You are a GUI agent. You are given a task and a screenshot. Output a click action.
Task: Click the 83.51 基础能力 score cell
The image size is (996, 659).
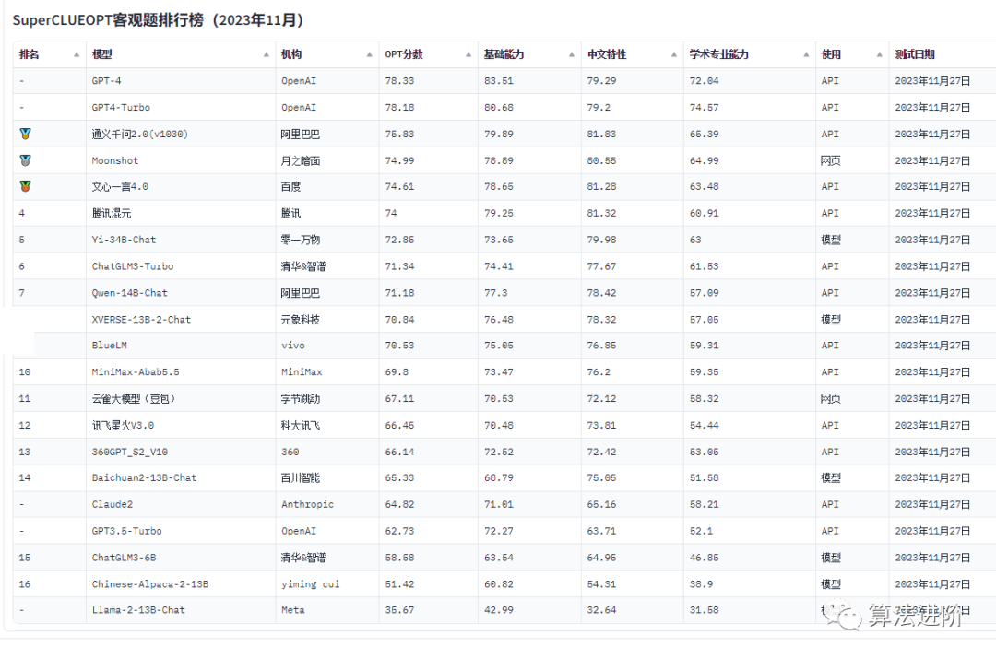pyautogui.click(x=529, y=81)
